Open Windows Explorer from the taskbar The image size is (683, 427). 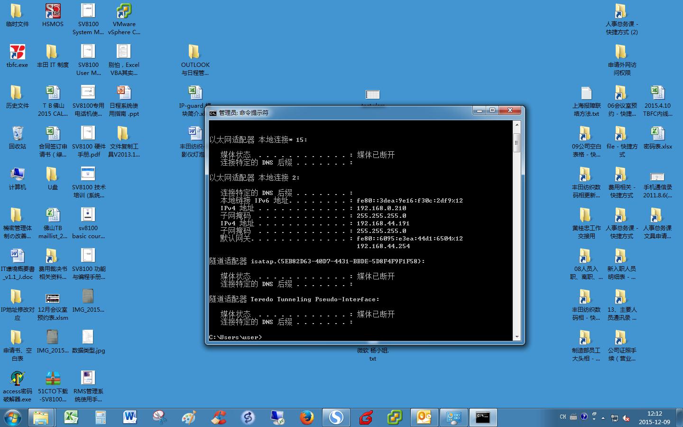pyautogui.click(x=41, y=418)
